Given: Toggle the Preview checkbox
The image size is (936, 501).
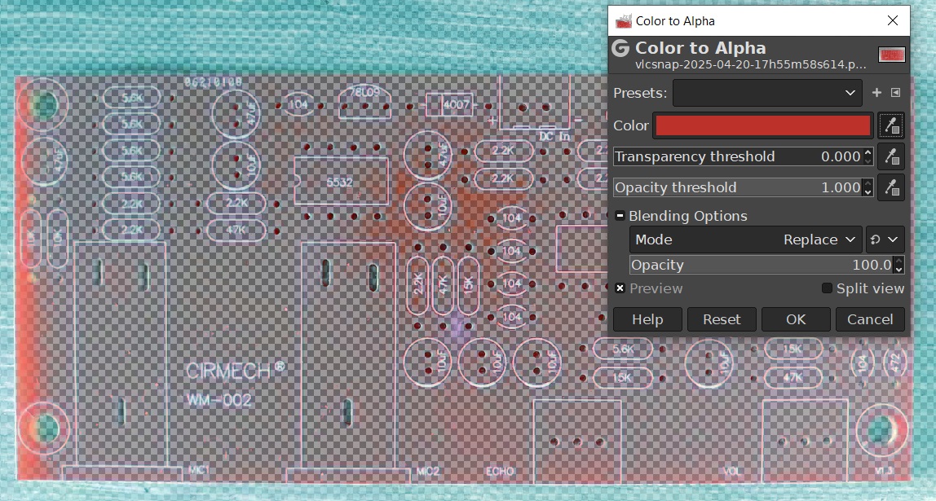Looking at the screenshot, I should (620, 288).
